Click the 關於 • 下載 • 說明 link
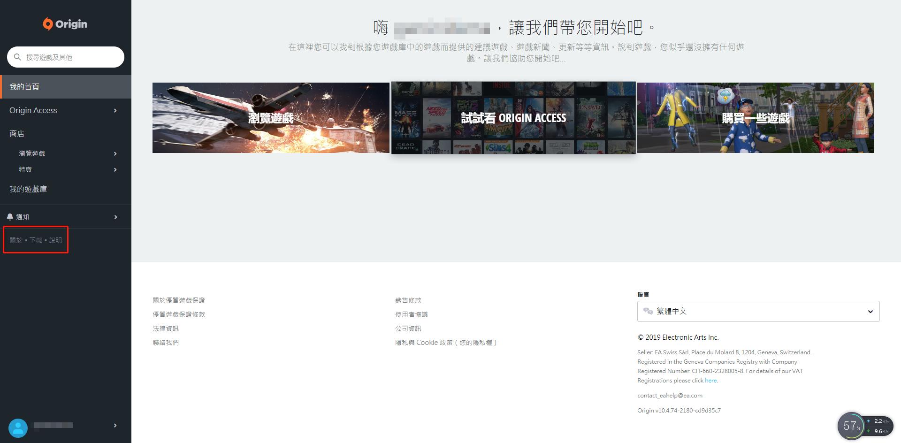901x443 pixels. point(36,240)
